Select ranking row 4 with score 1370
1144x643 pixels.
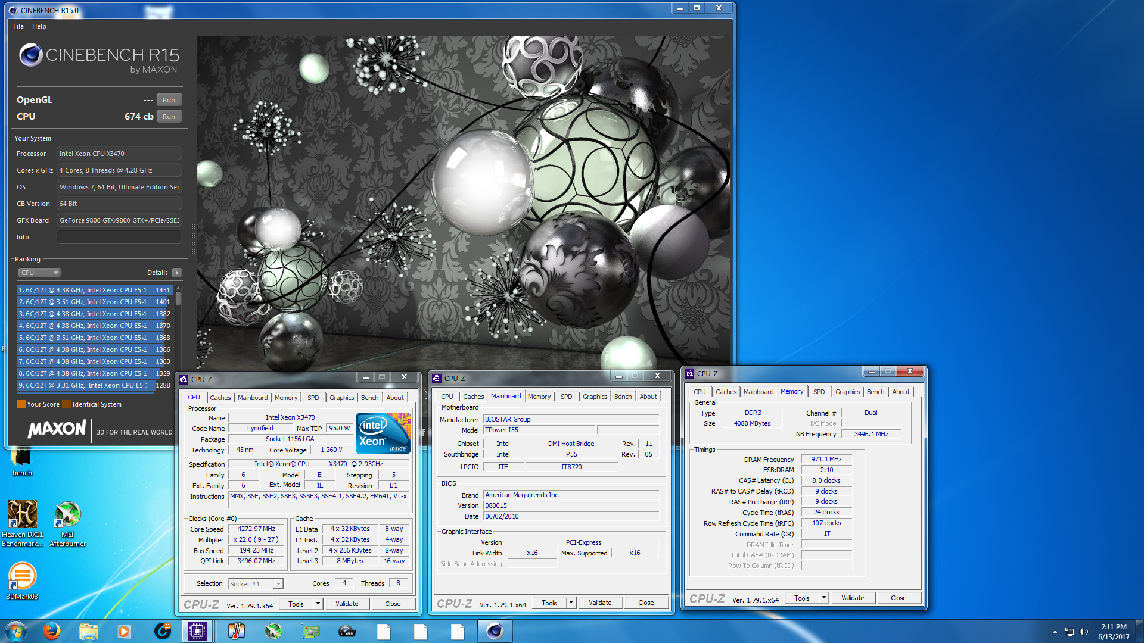click(95, 326)
